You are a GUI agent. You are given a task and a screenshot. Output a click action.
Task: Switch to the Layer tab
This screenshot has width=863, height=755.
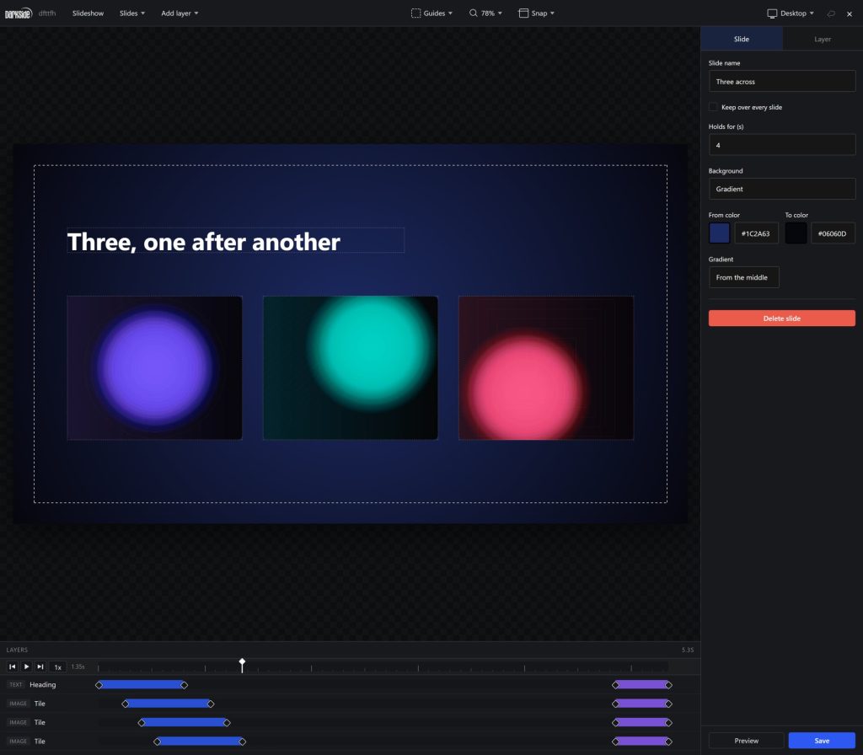[x=823, y=39]
